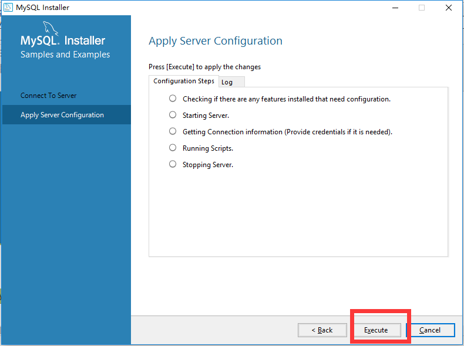
Task: Select Apply Server Configuration in sidebar
Action: click(x=62, y=115)
